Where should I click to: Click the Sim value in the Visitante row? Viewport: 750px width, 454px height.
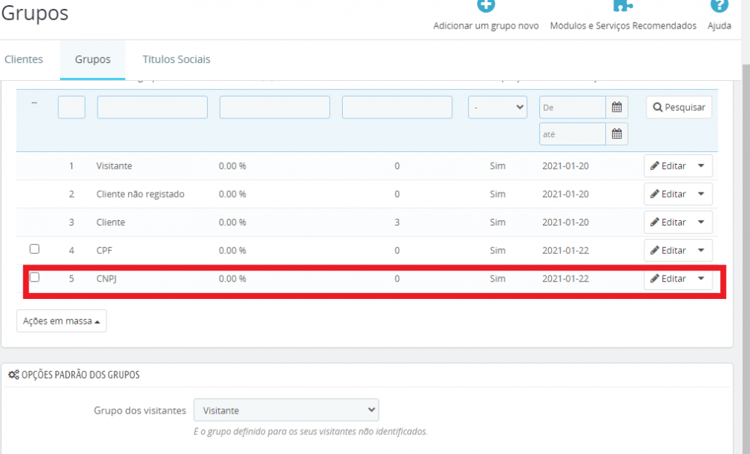coord(497,166)
